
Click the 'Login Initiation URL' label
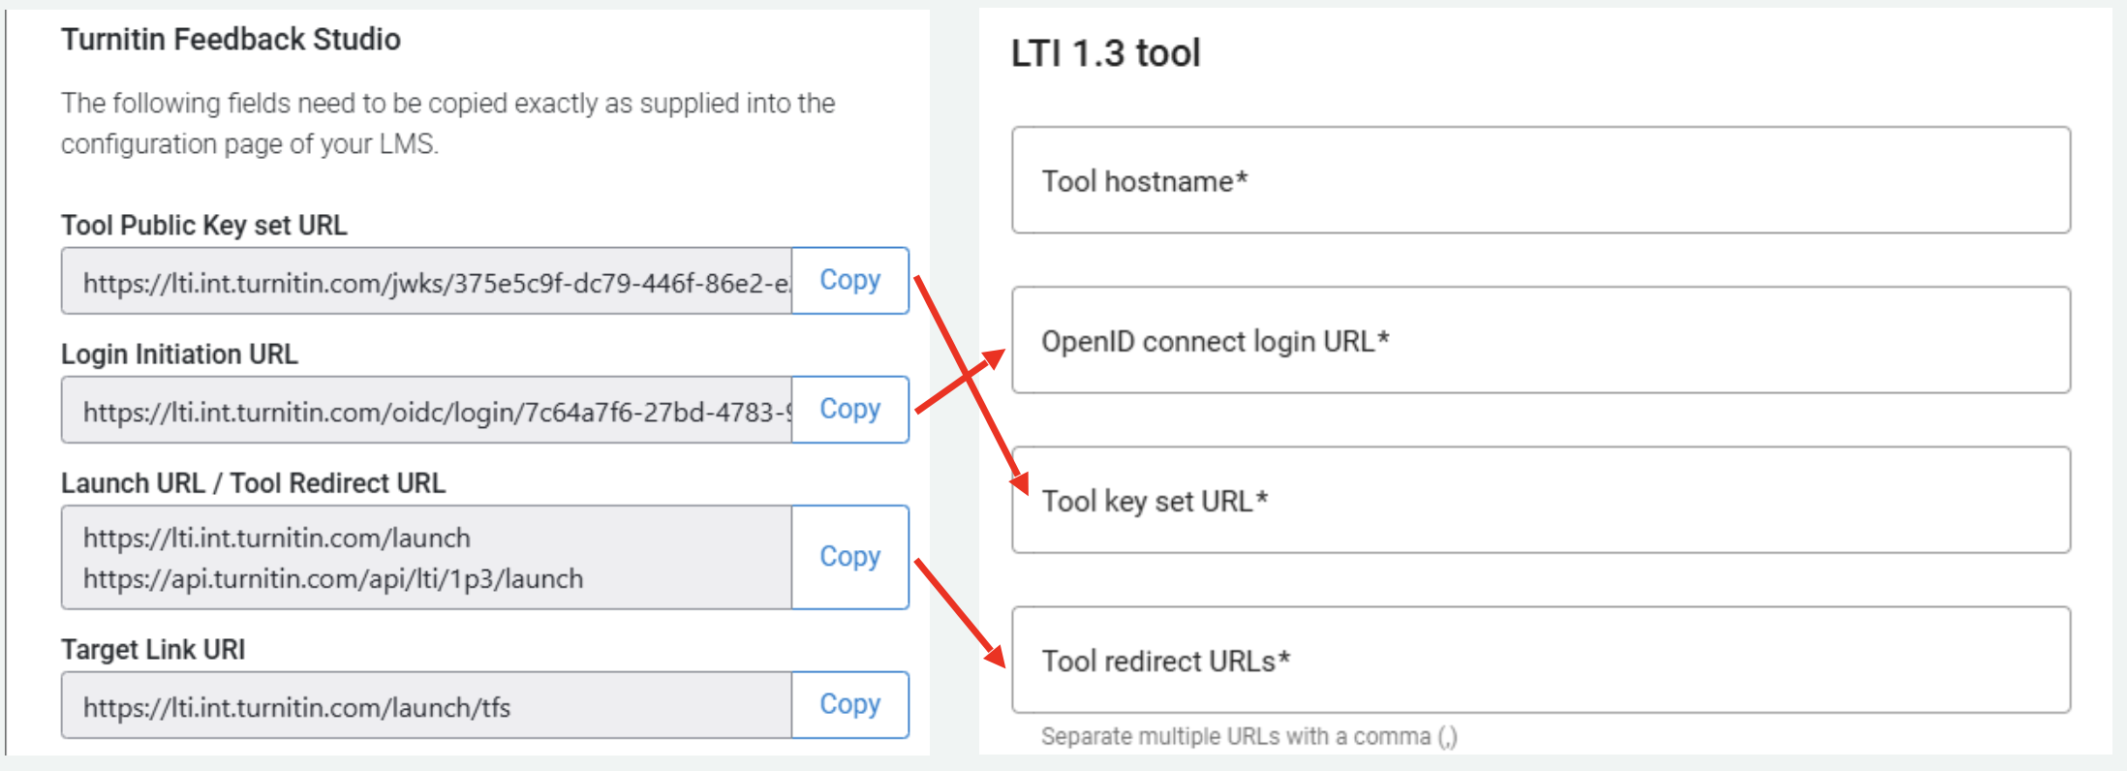tap(179, 354)
